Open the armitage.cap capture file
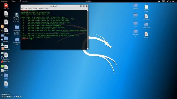Image resolution: width=177 pixels, height=99 pixels. coord(146,7)
